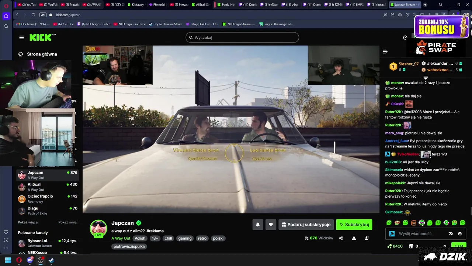The height and width of the screenshot is (266, 472).
Task: Collapse list with Pokaż mniej
Action: [x=68, y=222]
